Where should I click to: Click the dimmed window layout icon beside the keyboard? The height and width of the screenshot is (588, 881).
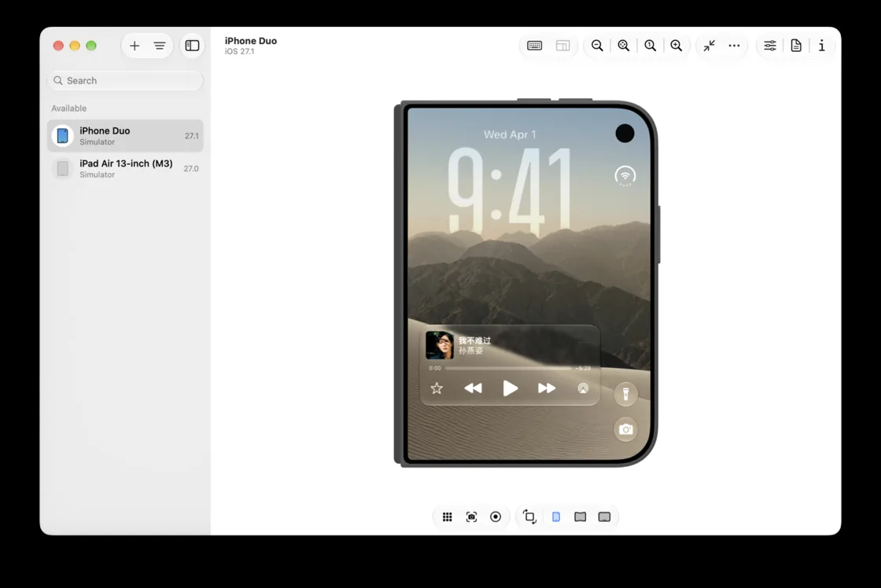[562, 46]
